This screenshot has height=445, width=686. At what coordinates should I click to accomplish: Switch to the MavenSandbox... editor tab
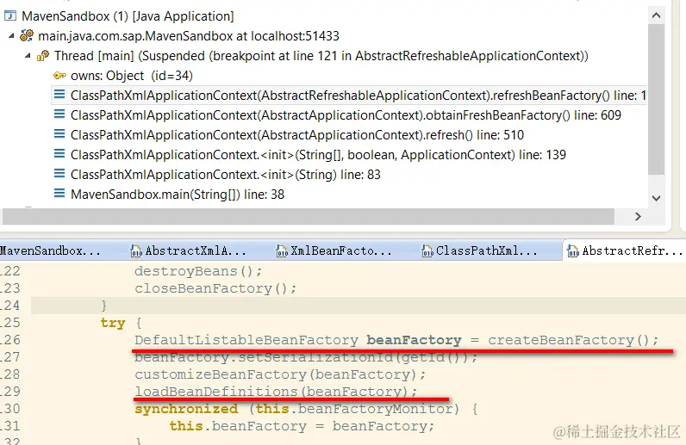(x=50, y=251)
